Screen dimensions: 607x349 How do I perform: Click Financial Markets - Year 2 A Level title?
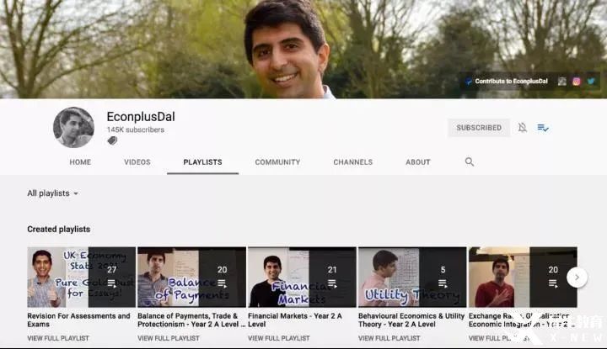[x=295, y=320]
